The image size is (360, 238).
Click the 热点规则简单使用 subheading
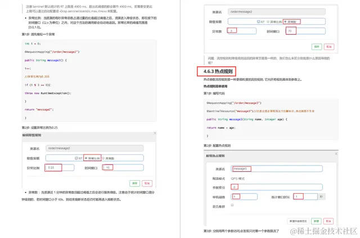pos(215,86)
